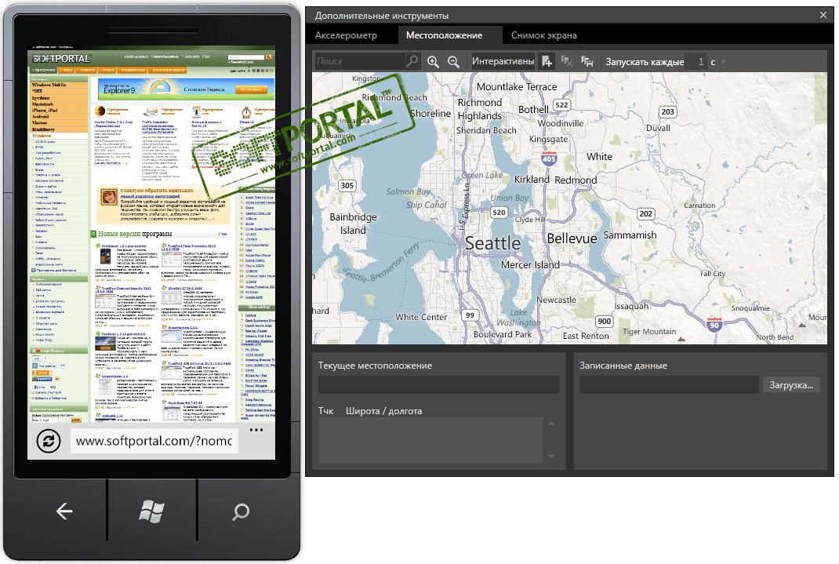
Task: Click Duvall on the map
Action: point(658,129)
